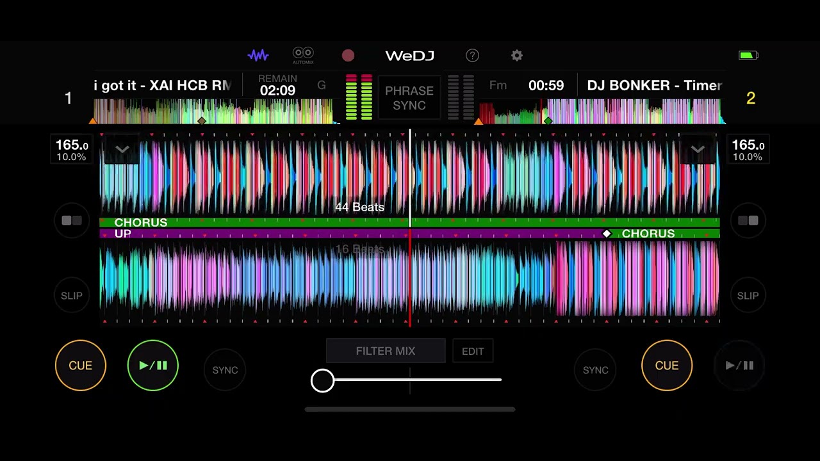Open the Automix feature

303,56
